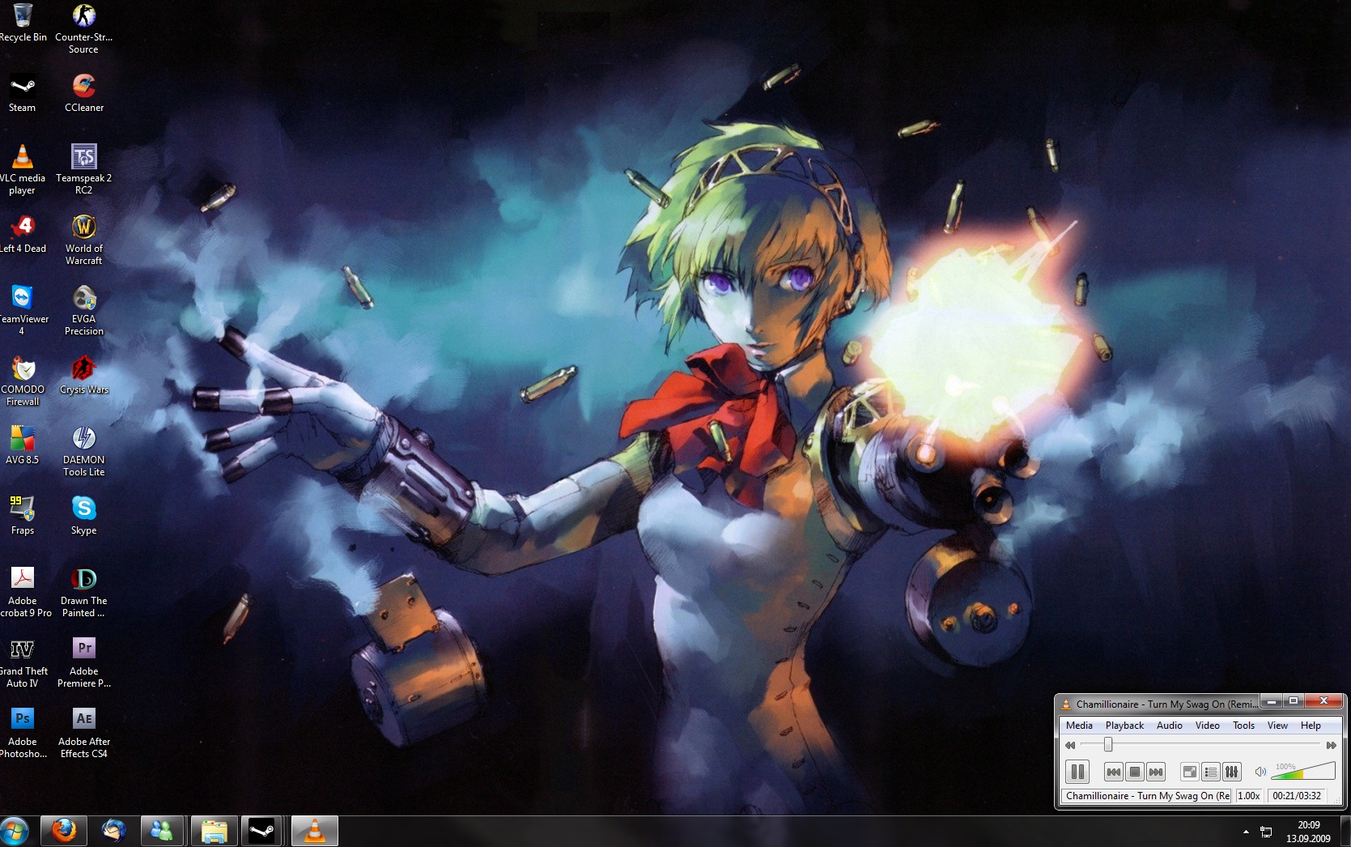The width and height of the screenshot is (1351, 847).
Task: Click the Show Desktop strip at the right end of the taskbar
Action: [x=1345, y=832]
